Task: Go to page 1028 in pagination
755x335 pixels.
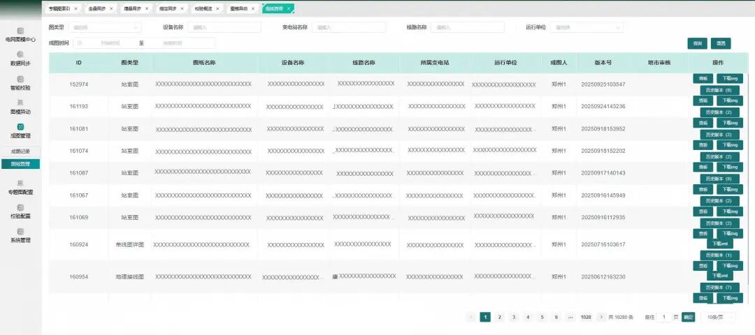Action: 586,317
